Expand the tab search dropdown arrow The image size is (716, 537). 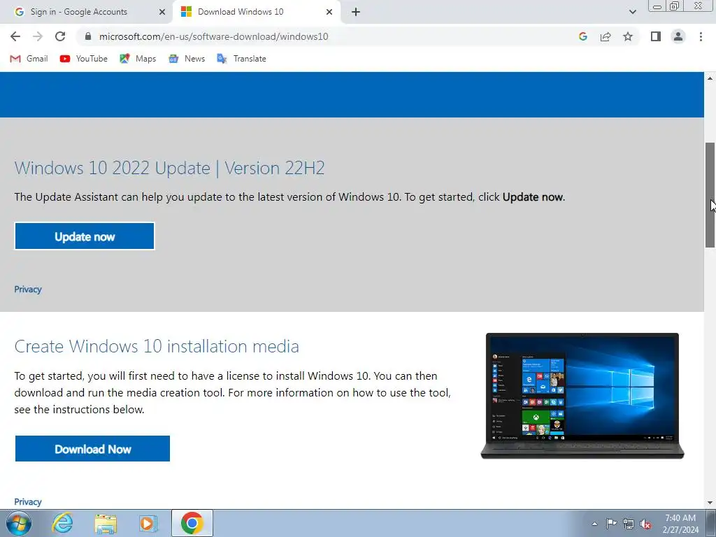point(632,12)
